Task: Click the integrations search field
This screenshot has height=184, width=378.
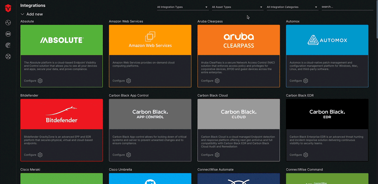Action: [x=347, y=7]
